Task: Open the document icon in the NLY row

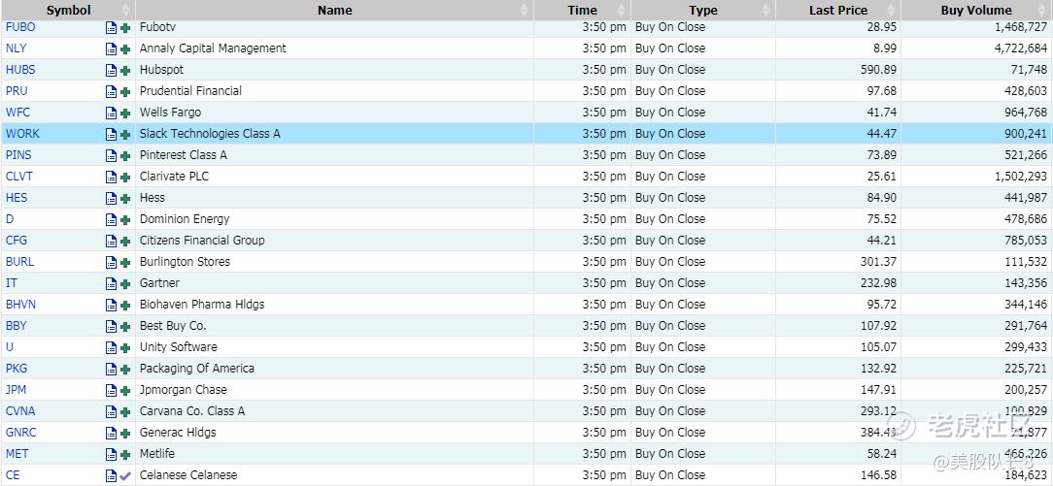Action: click(x=111, y=49)
